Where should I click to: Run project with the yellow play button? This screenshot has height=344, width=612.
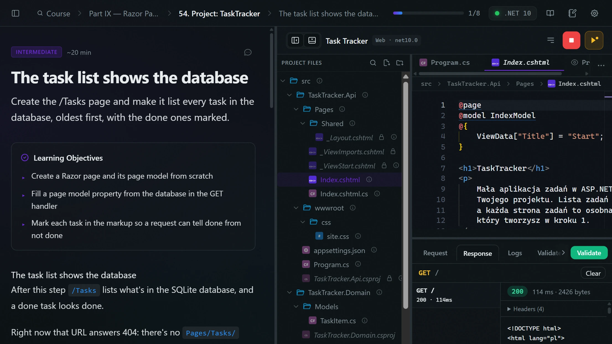(x=594, y=40)
